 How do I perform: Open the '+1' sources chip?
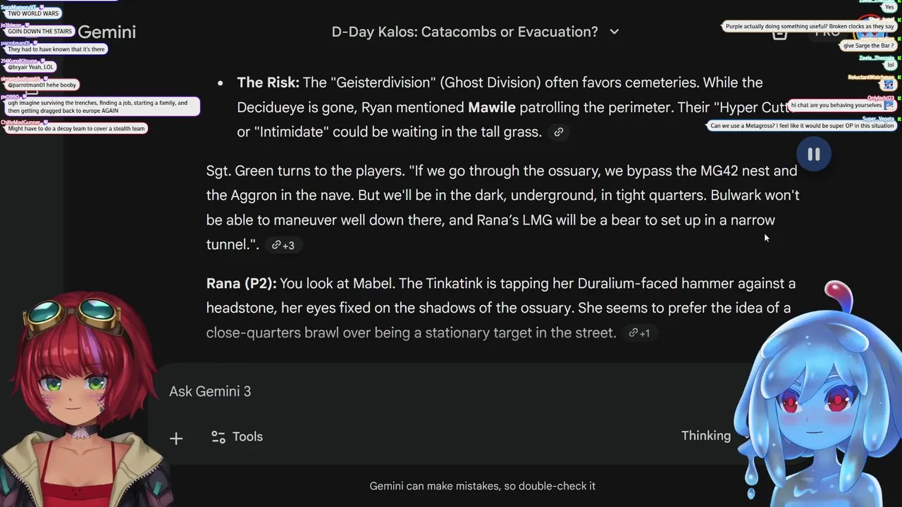[640, 333]
